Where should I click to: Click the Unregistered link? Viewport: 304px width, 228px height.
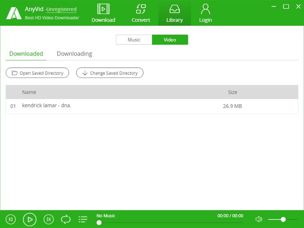click(x=61, y=9)
